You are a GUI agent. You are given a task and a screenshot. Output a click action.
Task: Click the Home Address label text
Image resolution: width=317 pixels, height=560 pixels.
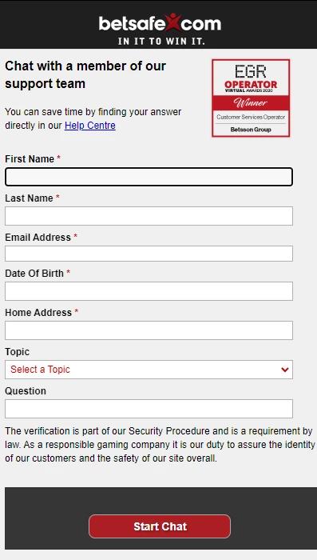38,313
